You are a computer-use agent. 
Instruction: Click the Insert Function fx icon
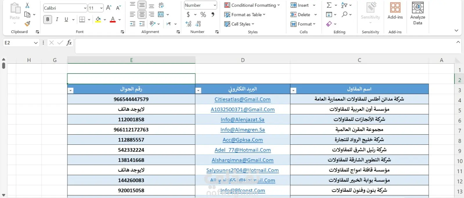69,43
